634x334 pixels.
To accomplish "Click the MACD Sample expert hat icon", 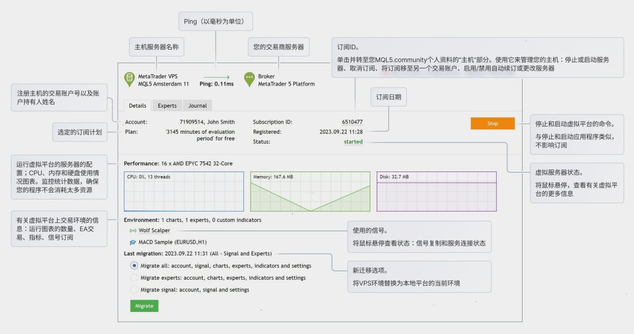I will [x=133, y=242].
